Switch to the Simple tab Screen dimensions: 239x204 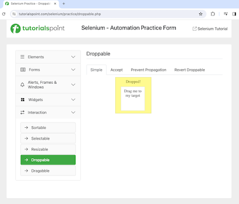pyautogui.click(x=96, y=70)
